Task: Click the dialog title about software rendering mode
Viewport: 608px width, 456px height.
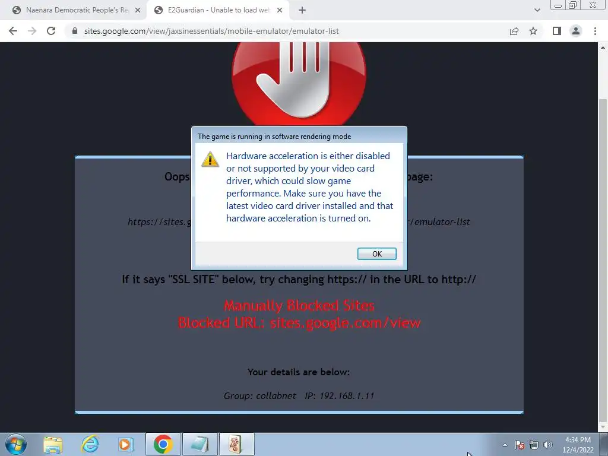Action: coord(274,137)
